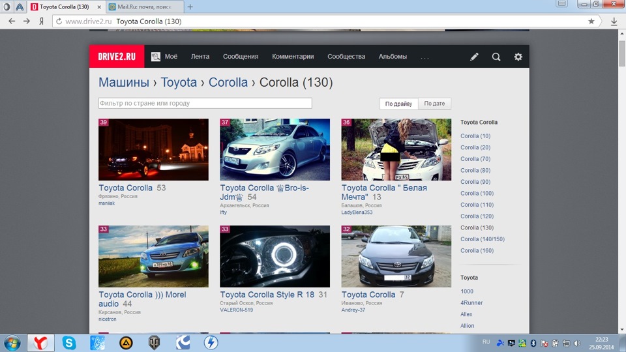Viewport: 626px width, 352px height.
Task: Open Сообщения menu item
Action: point(241,57)
